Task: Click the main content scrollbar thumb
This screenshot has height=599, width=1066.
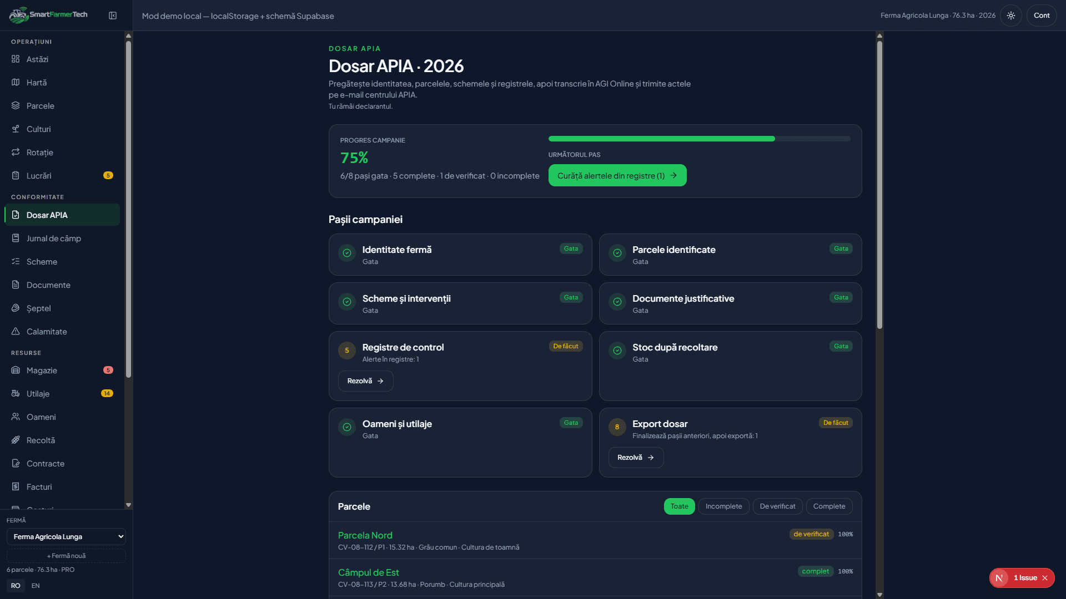Action: pyautogui.click(x=879, y=185)
